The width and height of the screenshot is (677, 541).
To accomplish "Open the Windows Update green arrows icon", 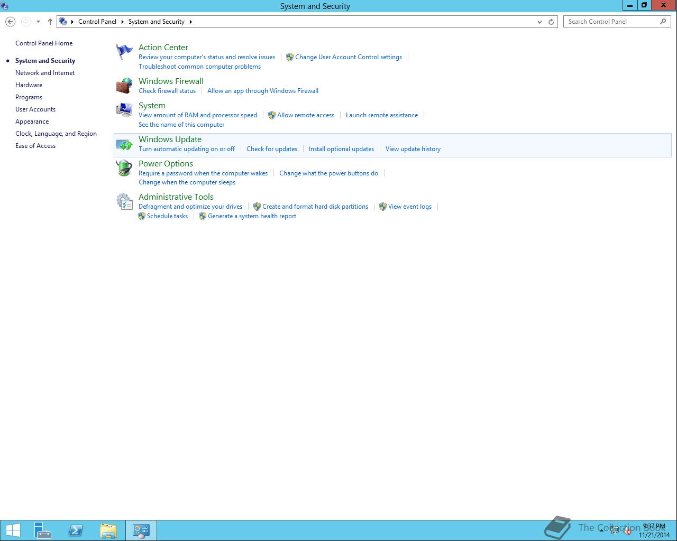I will [124, 144].
